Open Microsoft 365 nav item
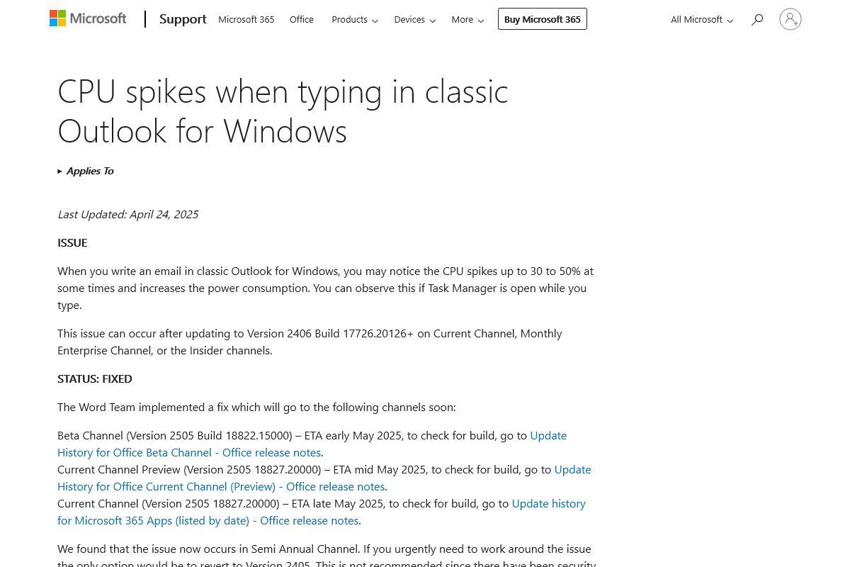Screen dimensions: 850x567 [x=246, y=20]
